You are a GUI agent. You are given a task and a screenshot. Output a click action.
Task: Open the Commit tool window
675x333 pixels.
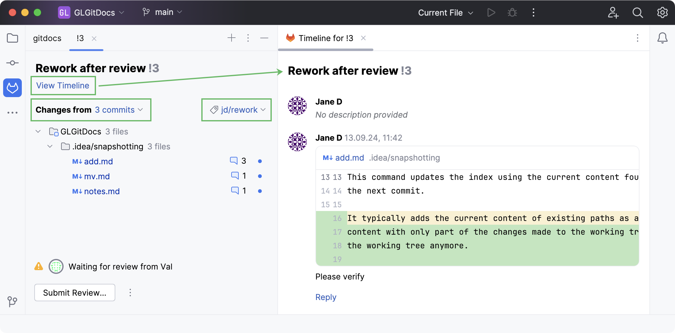[12, 63]
